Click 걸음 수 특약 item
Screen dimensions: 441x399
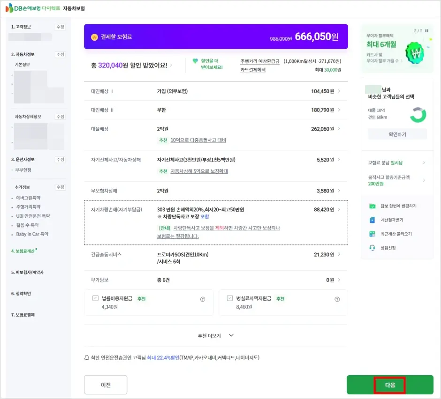27,225
